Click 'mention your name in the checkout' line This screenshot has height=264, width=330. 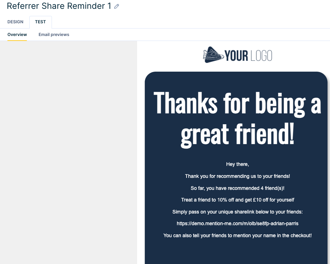(237, 235)
